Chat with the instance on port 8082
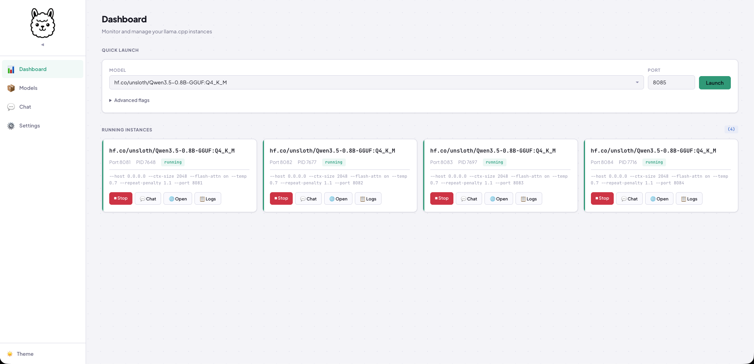The width and height of the screenshot is (754, 364). pyautogui.click(x=308, y=198)
